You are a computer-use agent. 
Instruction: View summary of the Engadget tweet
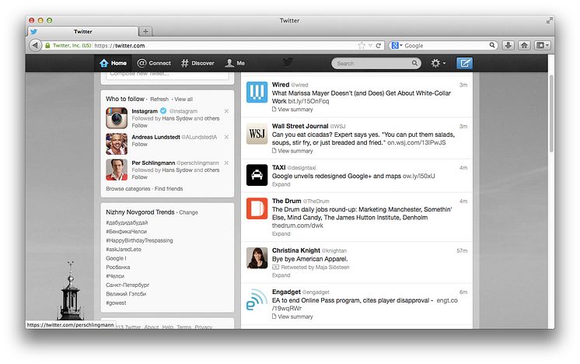[295, 317]
